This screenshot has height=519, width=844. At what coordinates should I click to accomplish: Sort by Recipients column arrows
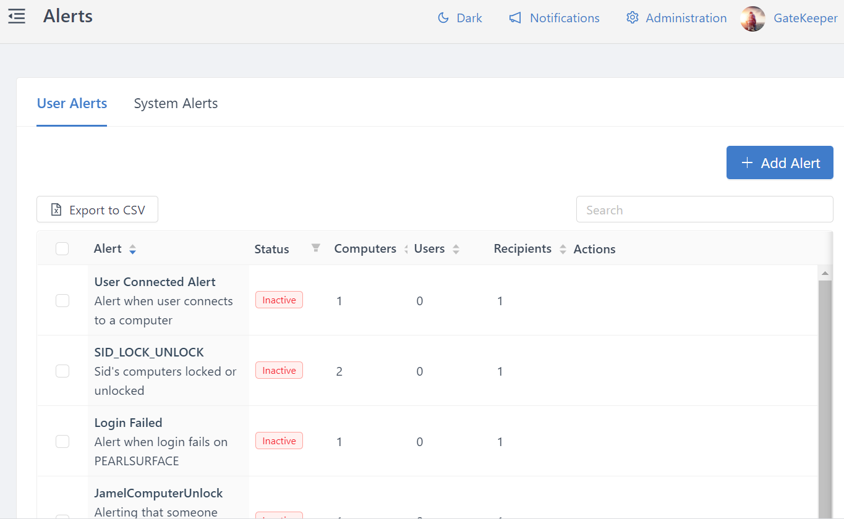coord(563,250)
